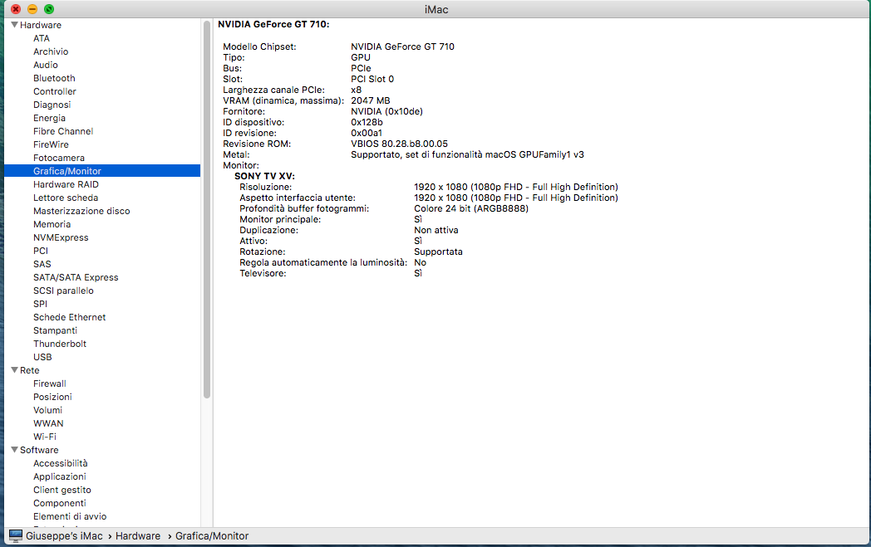The height and width of the screenshot is (547, 871).
Task: Open the Thunderbolt entry
Action: [60, 344]
